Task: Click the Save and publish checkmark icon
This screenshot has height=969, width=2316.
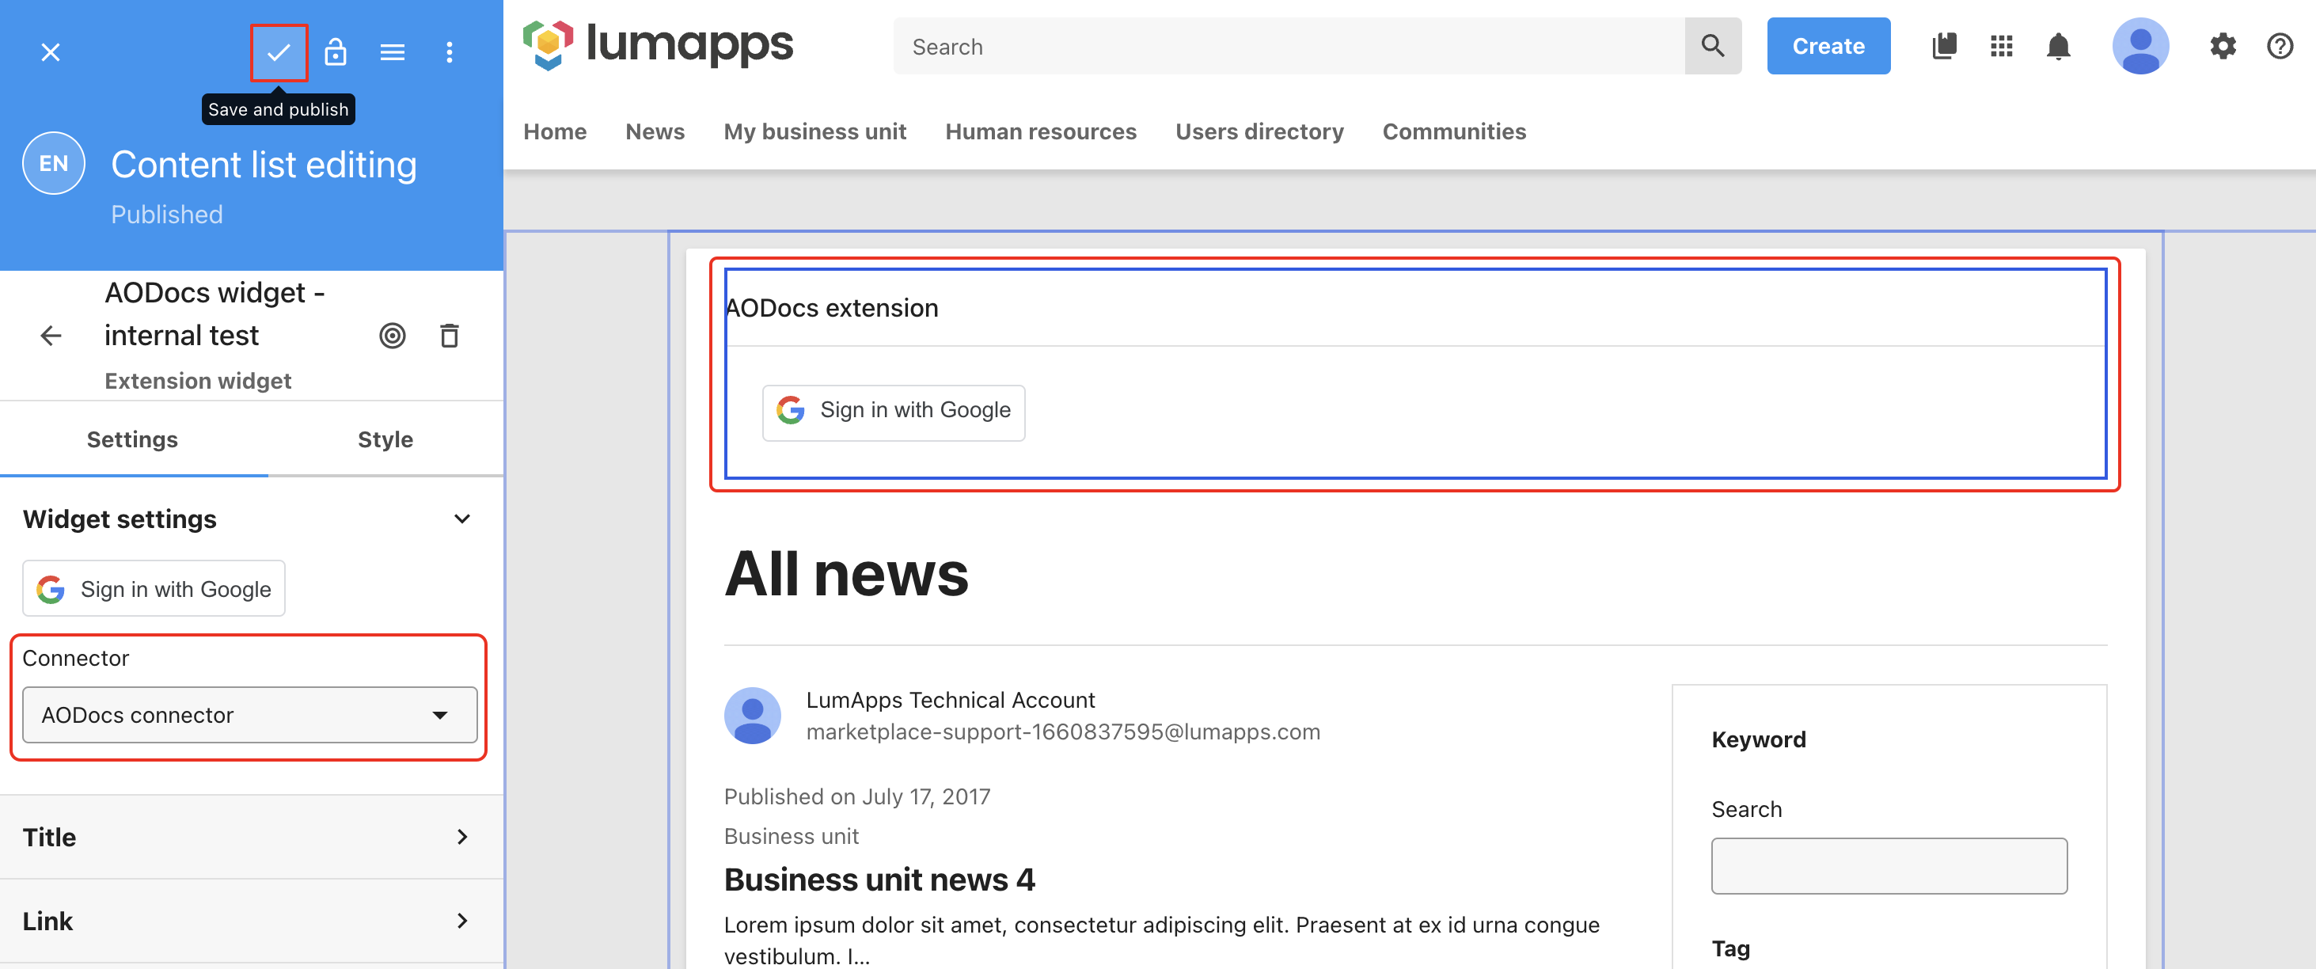Action: pyautogui.click(x=279, y=52)
